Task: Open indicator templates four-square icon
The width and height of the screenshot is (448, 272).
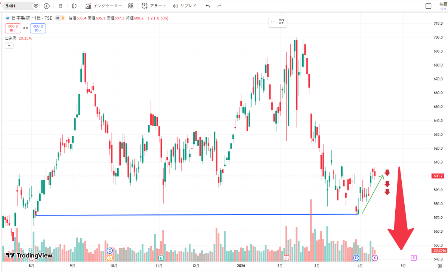Action: click(x=131, y=6)
